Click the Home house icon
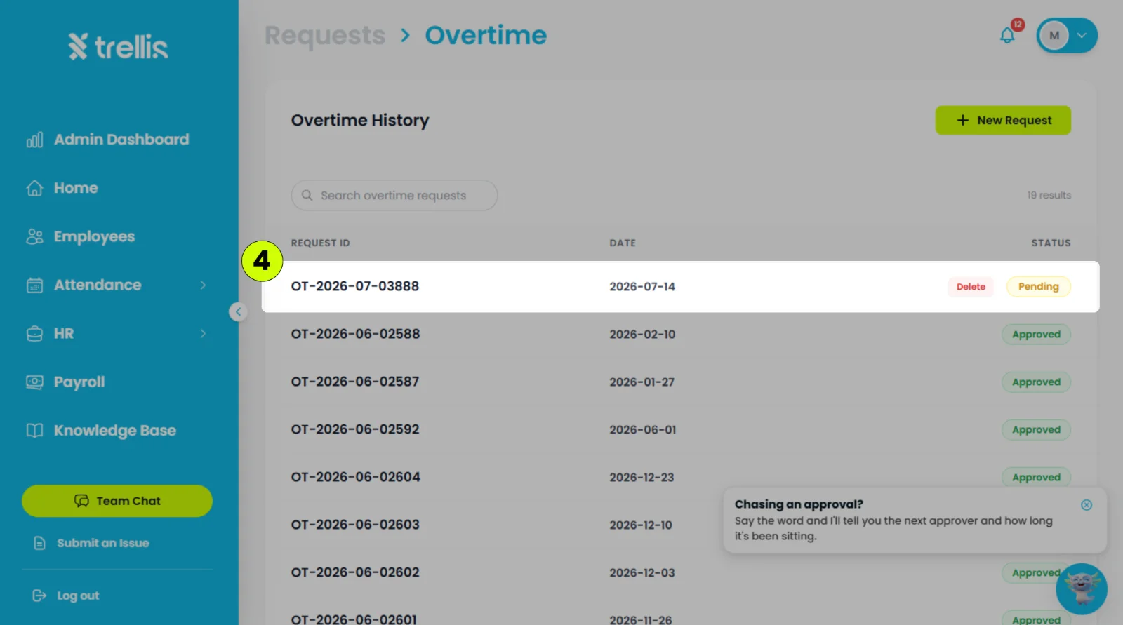The image size is (1123, 625). 34,188
